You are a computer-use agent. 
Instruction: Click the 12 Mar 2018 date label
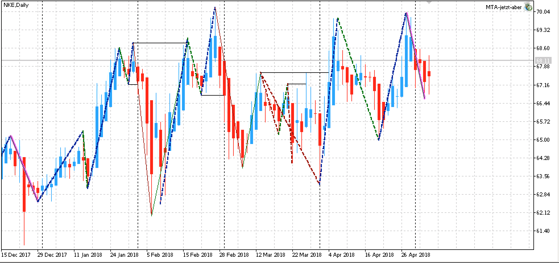coord(270,255)
